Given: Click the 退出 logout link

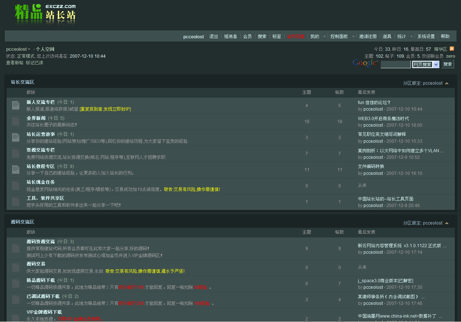Looking at the screenshot, I should click(x=214, y=37).
